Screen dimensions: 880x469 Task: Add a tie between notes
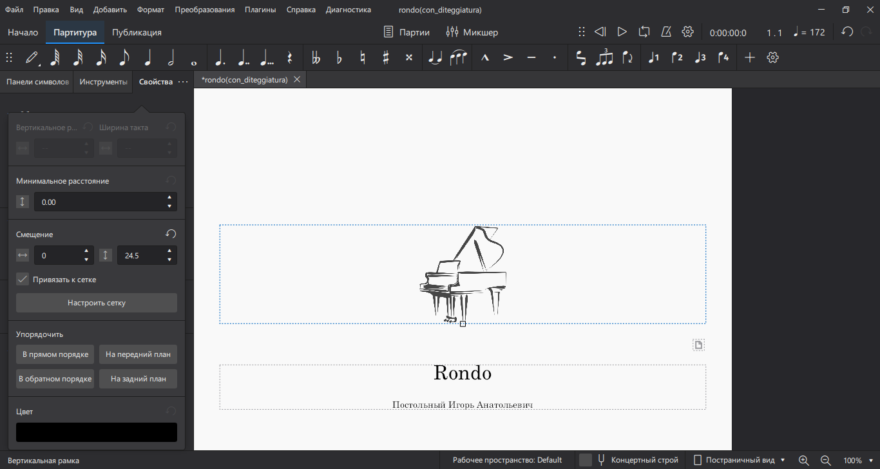point(435,57)
